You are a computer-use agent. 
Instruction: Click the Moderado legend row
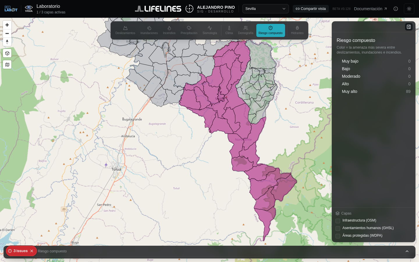pyautogui.click(x=374, y=76)
